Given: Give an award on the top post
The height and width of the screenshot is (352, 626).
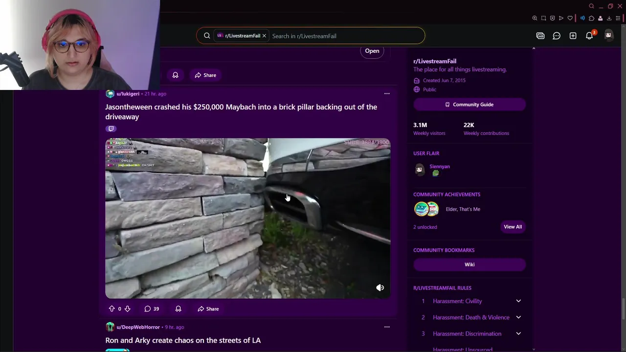Looking at the screenshot, I should coord(175,75).
